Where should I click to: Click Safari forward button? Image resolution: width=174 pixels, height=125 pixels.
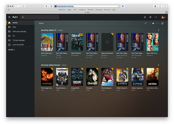point(19,6)
